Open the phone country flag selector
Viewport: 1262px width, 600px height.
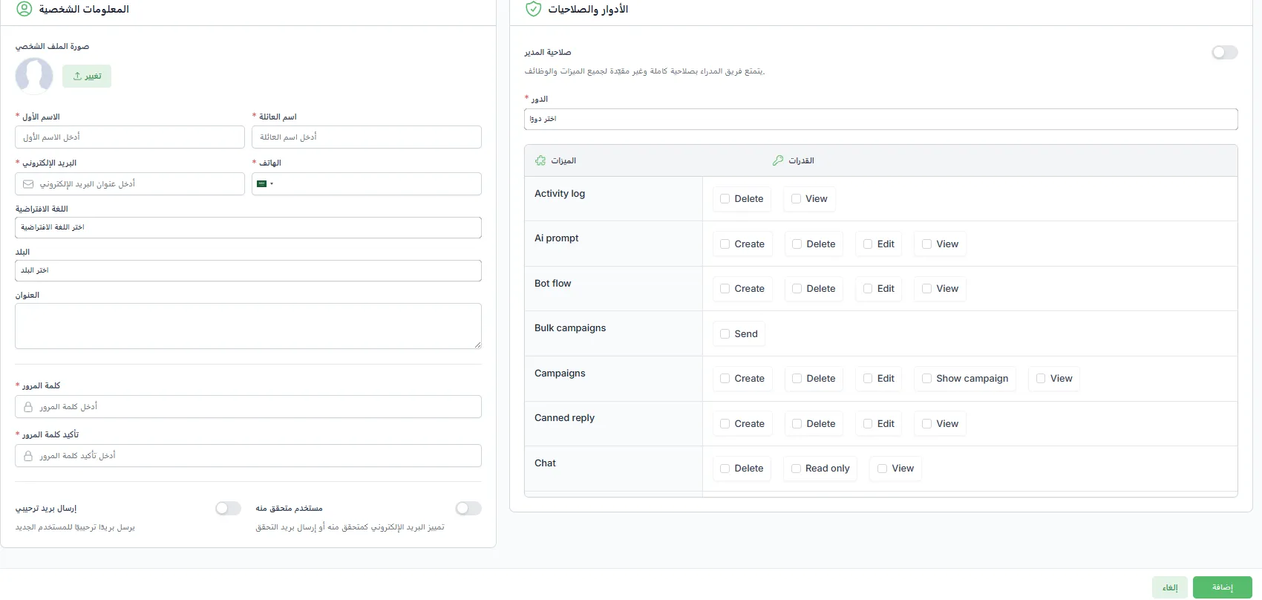click(x=265, y=183)
